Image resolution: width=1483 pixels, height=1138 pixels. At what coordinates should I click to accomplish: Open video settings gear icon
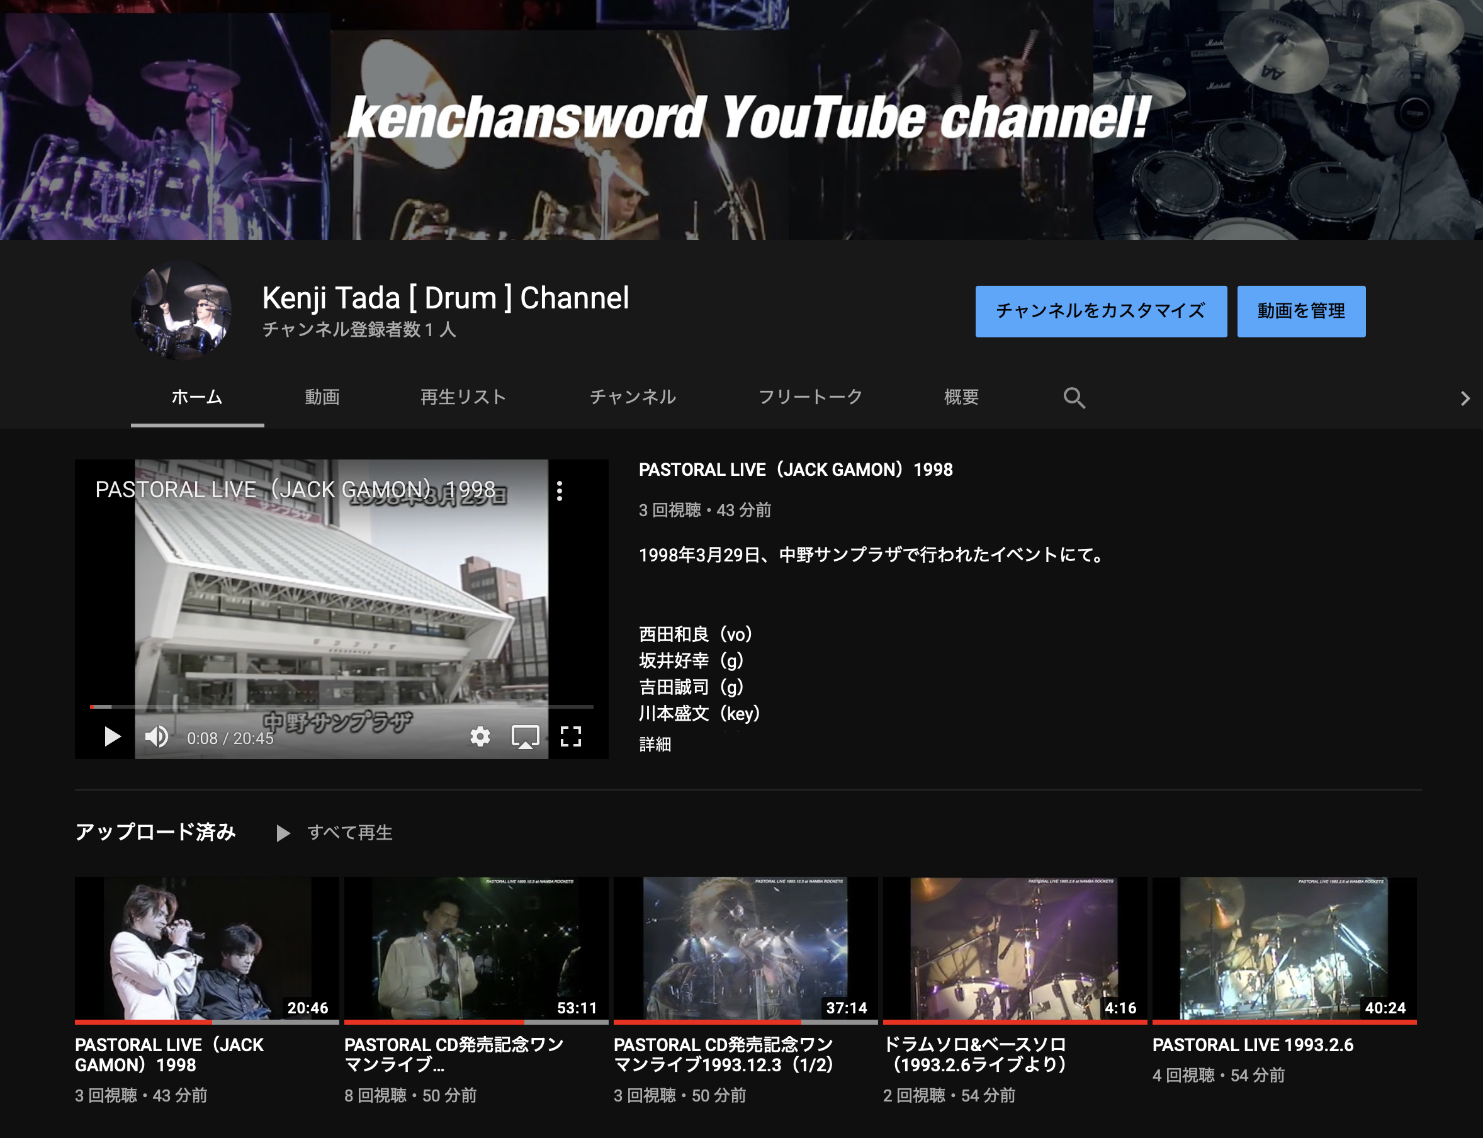point(480,736)
